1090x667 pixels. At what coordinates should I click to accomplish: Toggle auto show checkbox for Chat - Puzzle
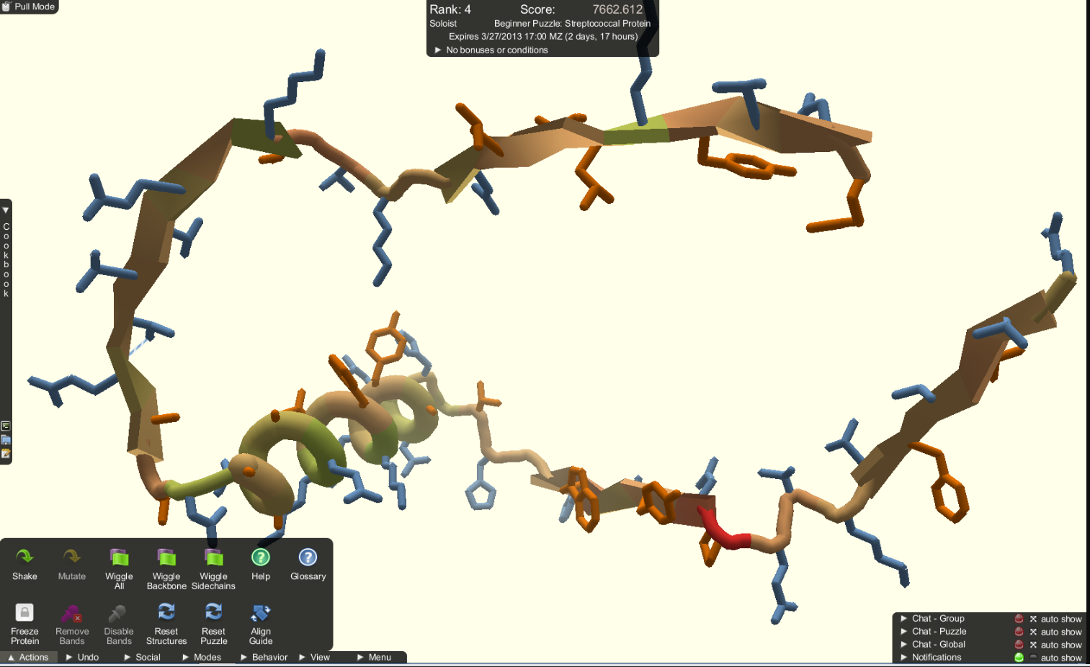pos(1033,632)
